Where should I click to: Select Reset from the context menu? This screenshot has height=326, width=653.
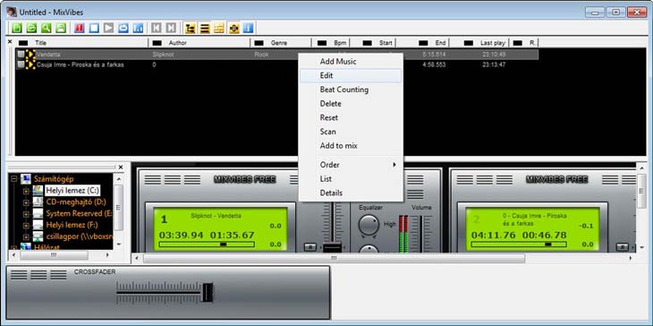click(x=351, y=117)
